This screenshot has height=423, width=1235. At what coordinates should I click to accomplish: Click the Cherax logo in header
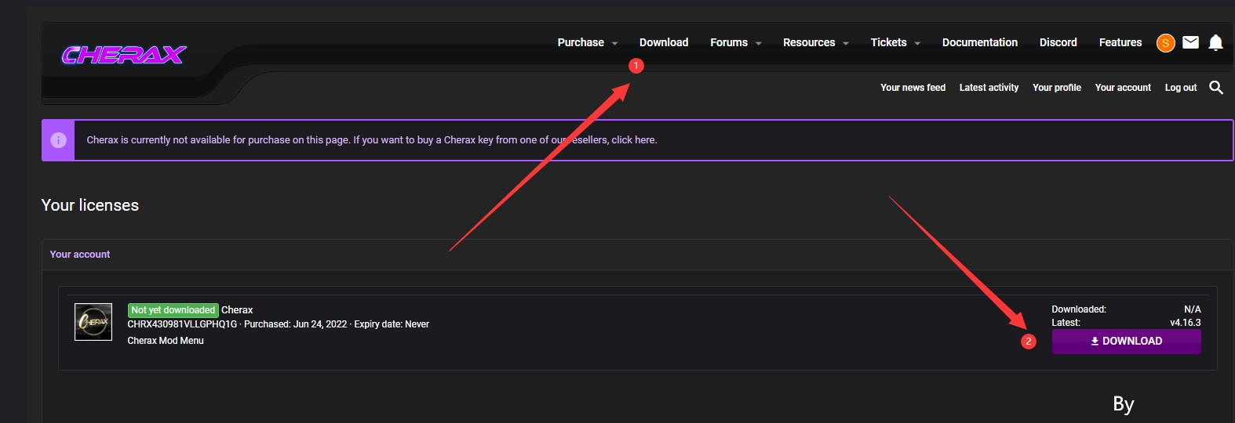click(123, 55)
